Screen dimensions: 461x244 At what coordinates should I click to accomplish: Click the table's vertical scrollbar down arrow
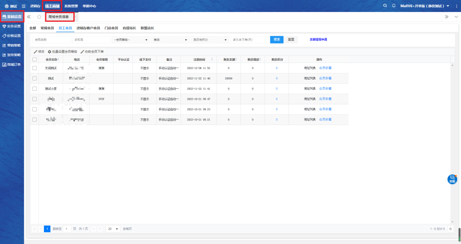tap(452, 221)
